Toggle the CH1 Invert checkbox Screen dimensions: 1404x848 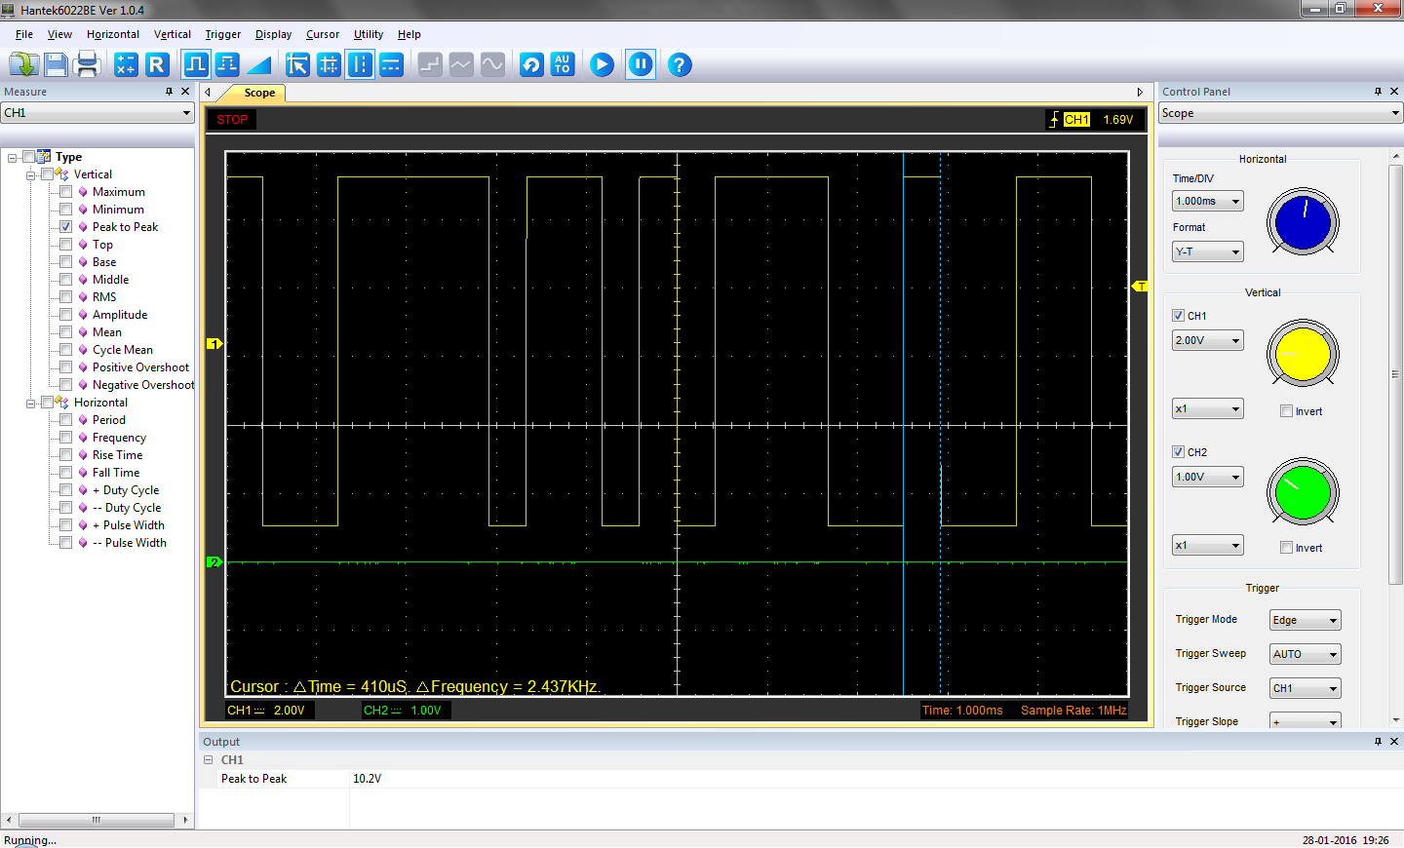coord(1286,411)
